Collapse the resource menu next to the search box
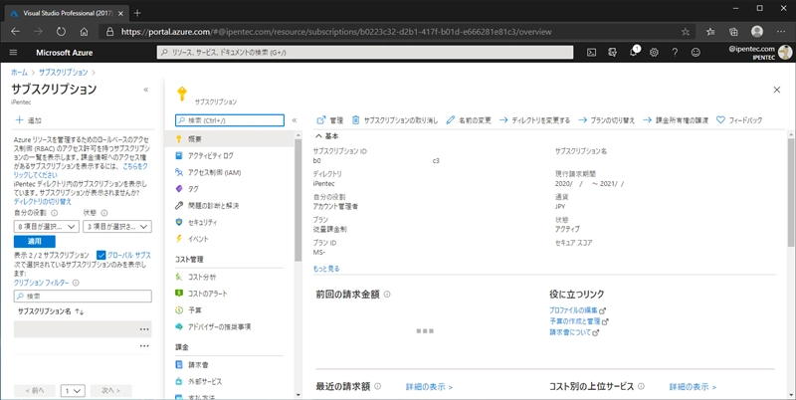 (295, 120)
